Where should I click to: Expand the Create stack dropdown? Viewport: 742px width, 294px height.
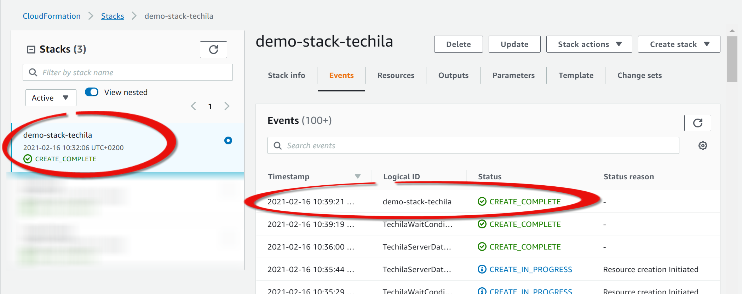(x=679, y=44)
